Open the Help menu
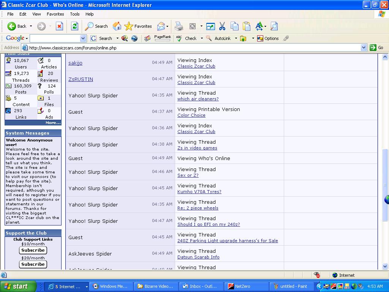389x292 pixels. tap(90, 14)
